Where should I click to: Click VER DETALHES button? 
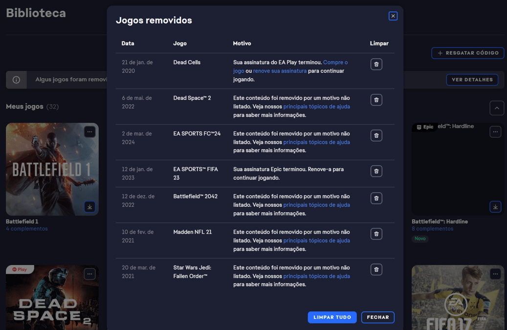tap(472, 80)
